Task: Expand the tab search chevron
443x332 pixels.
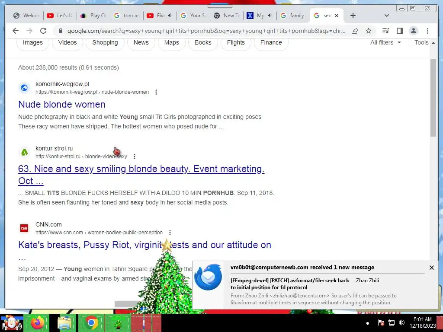Action: coord(387,16)
